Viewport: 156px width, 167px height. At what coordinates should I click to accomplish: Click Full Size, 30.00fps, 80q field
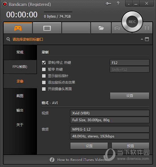click(x=110, y=120)
